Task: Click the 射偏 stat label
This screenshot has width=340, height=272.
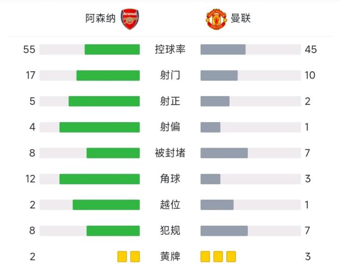Action: 170,127
